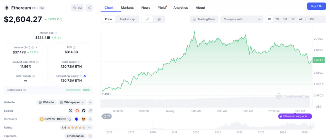The width and height of the screenshot is (330, 140).
Task: Click the Ethereum diamond logo
Action: pyautogui.click(x=7, y=8)
